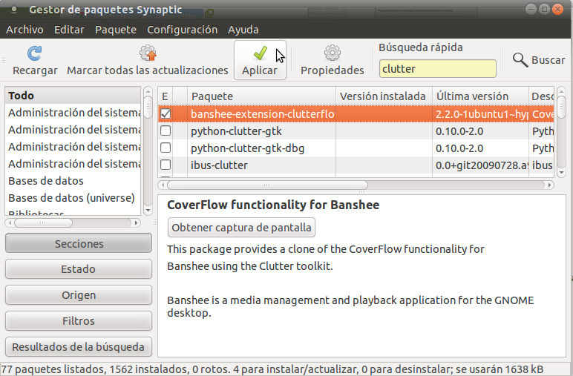Image resolution: width=573 pixels, height=376 pixels.
Task: Switch to Secciones view
Action: [79, 243]
